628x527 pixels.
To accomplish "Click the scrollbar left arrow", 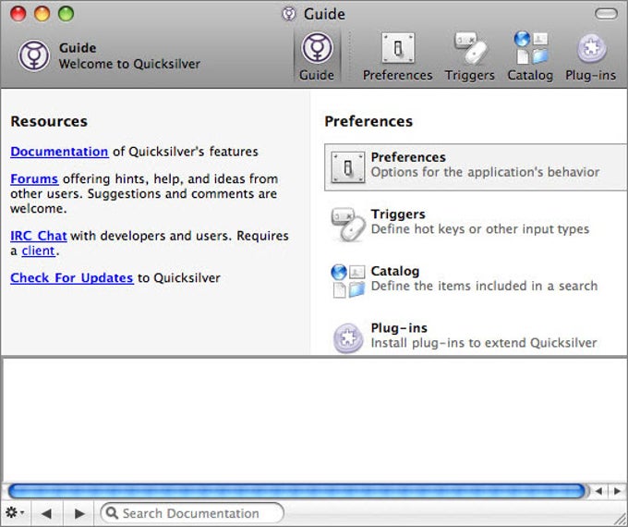I will click(x=598, y=491).
